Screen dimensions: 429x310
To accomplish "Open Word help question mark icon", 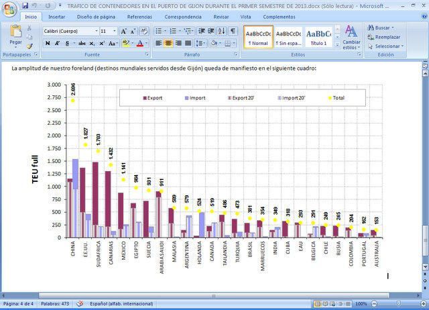I will 424,17.
